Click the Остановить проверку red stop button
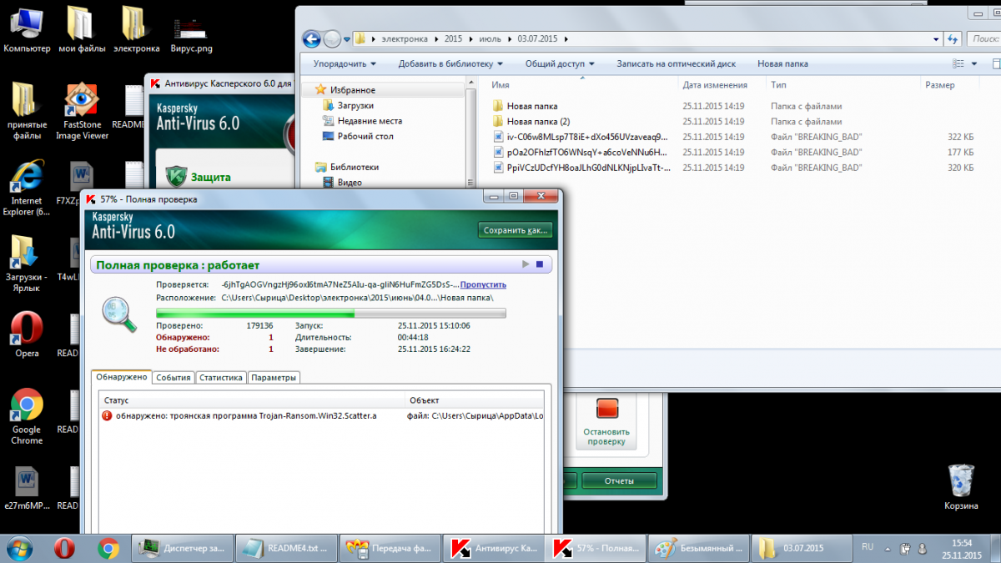 pyautogui.click(x=606, y=423)
